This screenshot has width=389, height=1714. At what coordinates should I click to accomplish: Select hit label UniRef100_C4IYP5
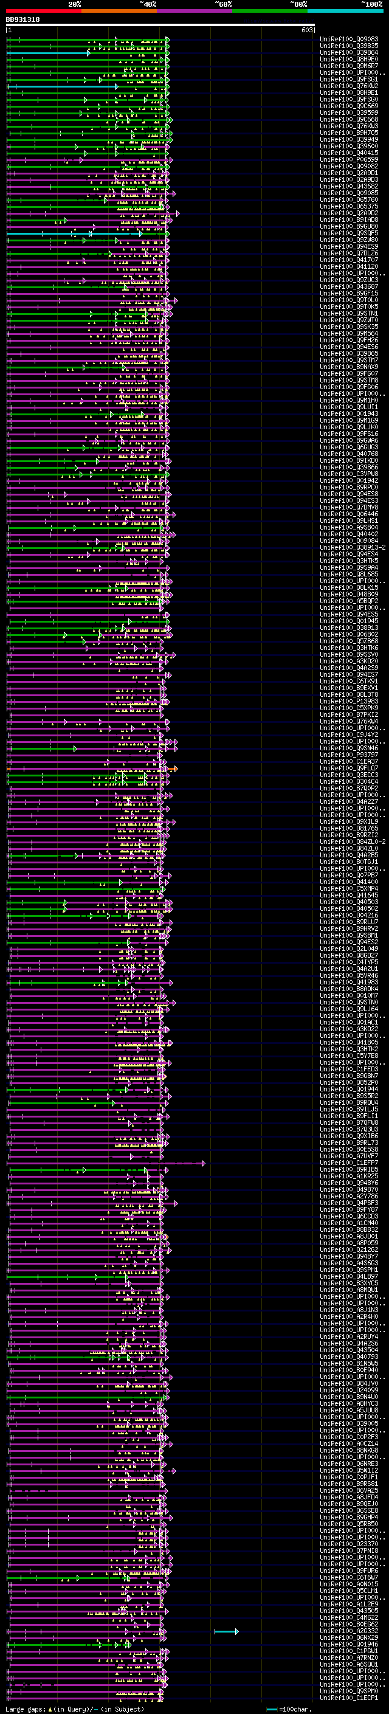click(x=349, y=962)
